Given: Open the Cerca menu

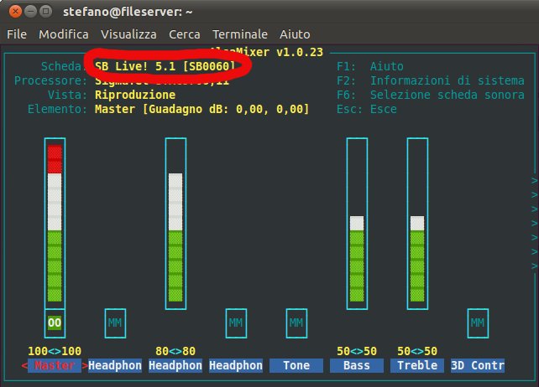Looking at the screenshot, I should pos(184,34).
